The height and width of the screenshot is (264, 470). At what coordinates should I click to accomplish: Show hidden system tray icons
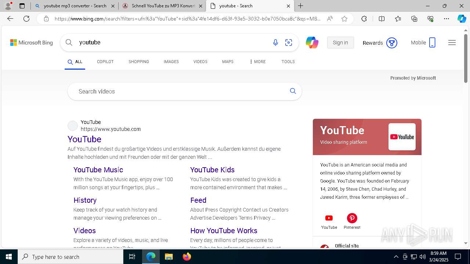[396, 257]
